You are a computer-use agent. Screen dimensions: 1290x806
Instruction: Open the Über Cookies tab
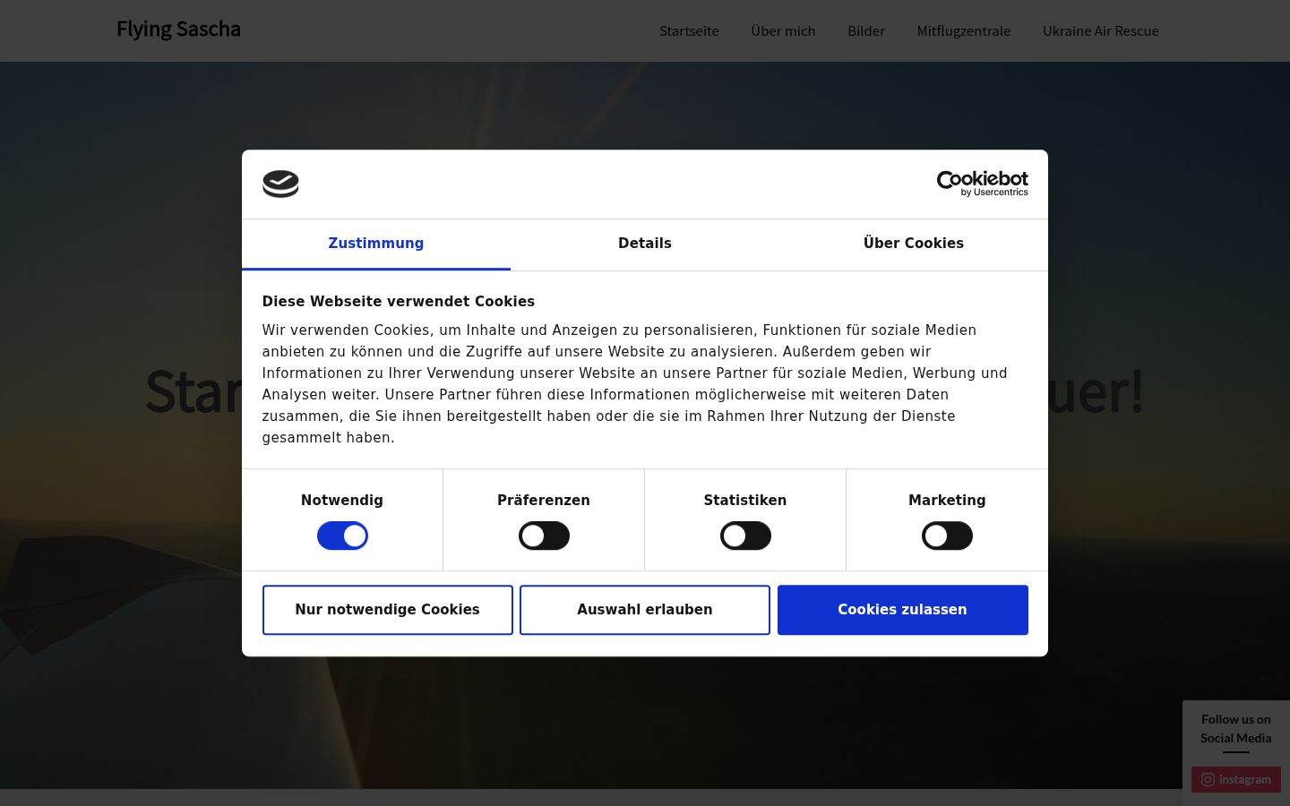tap(914, 244)
